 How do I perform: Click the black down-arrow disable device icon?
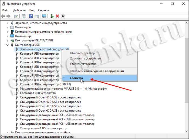(63, 16)
